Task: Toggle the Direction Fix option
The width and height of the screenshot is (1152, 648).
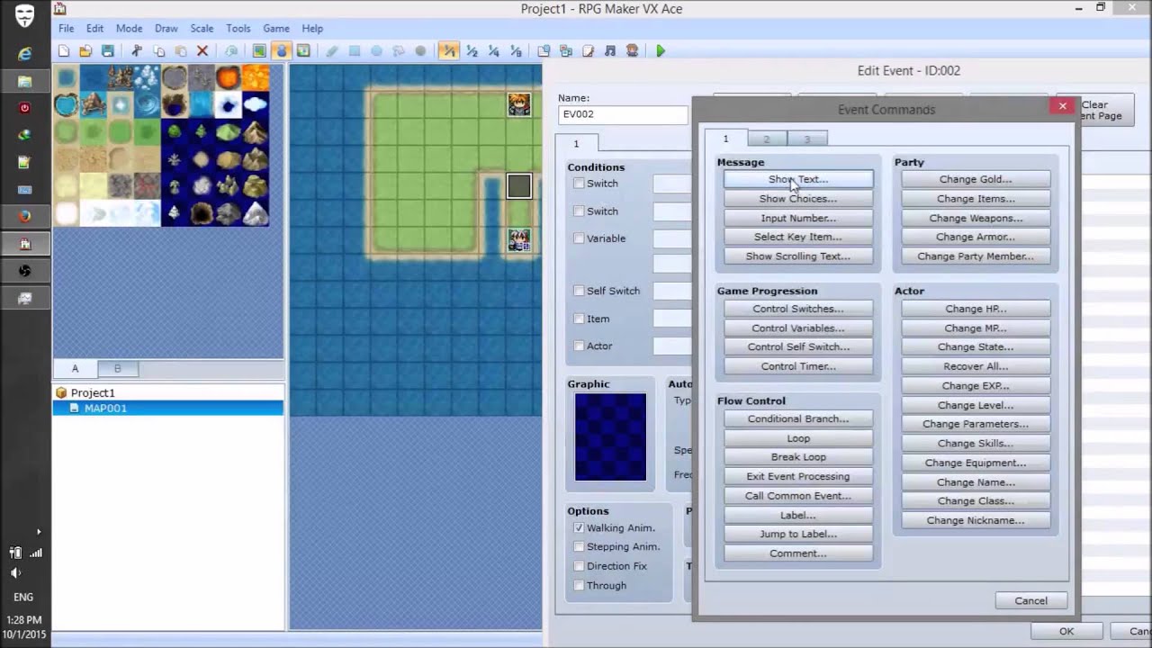Action: click(579, 566)
